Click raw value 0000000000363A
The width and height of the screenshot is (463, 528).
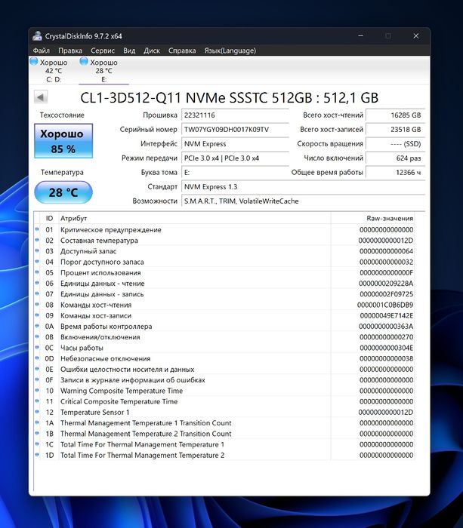point(386,327)
